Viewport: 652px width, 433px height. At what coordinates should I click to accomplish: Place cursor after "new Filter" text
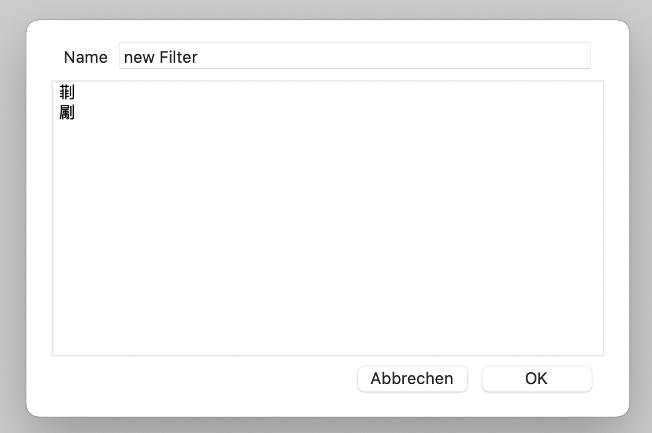tap(198, 57)
